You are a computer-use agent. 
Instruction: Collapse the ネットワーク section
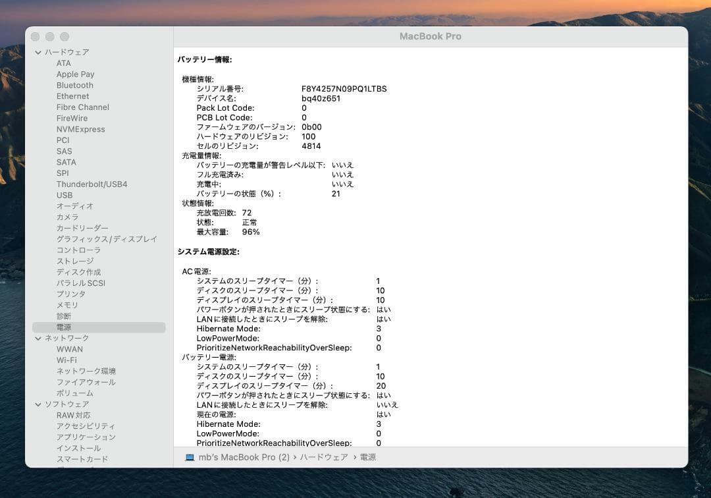39,338
